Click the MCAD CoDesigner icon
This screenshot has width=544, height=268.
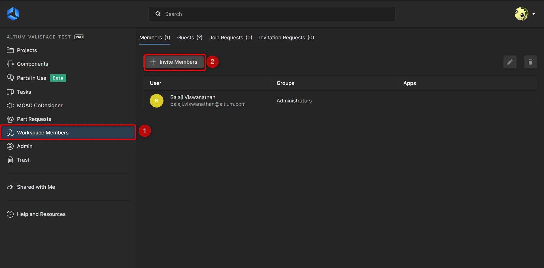(10, 106)
